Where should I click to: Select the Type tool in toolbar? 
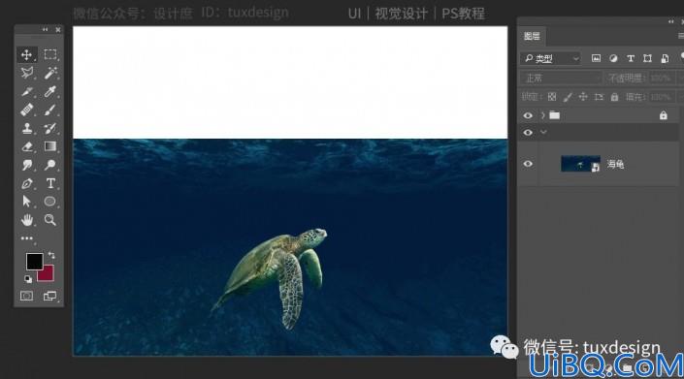(x=50, y=183)
